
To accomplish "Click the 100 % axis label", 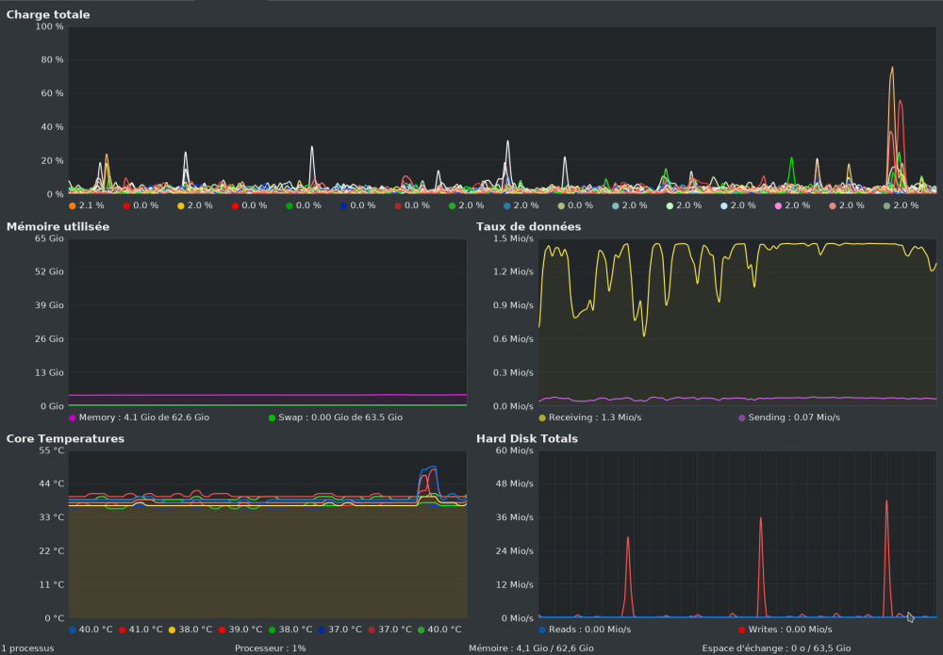I will [49, 26].
